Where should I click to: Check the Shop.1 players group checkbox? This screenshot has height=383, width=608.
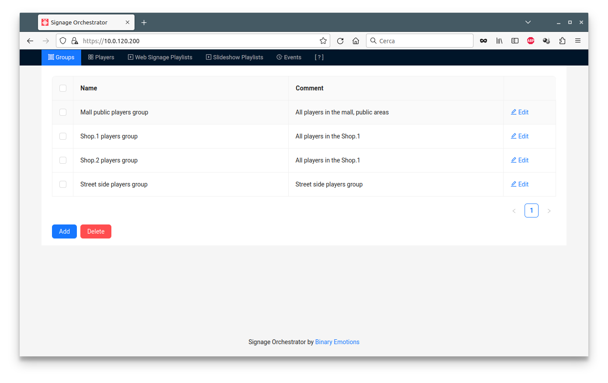point(63,136)
